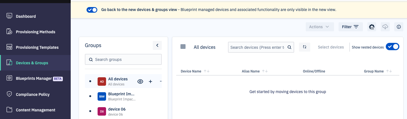Viewport: 407px width, 119px height.
Task: Click 'Get started by moving devices' message
Action: [x=288, y=92]
